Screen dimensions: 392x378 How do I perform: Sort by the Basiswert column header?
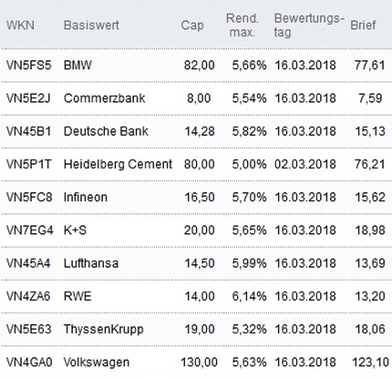tap(91, 26)
